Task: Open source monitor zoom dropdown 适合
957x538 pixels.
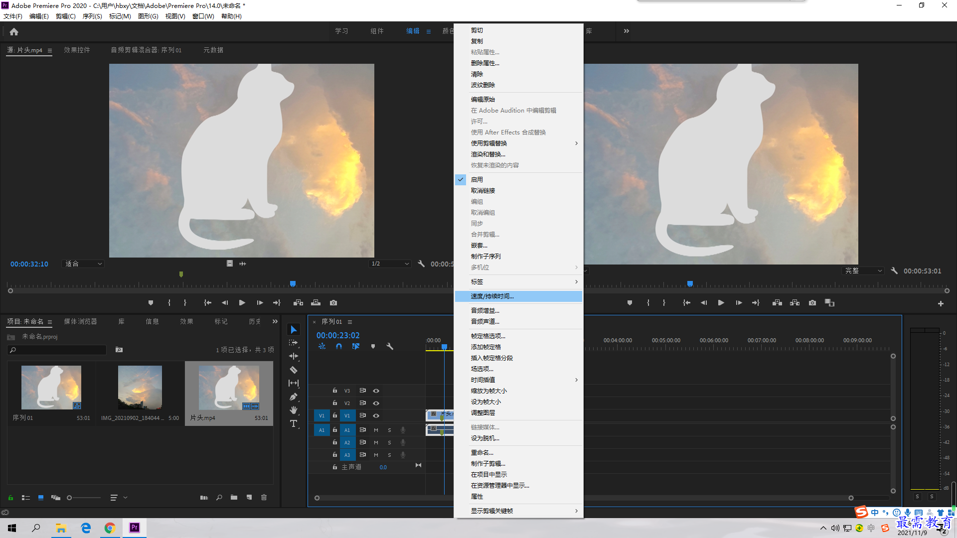Action: click(x=83, y=264)
